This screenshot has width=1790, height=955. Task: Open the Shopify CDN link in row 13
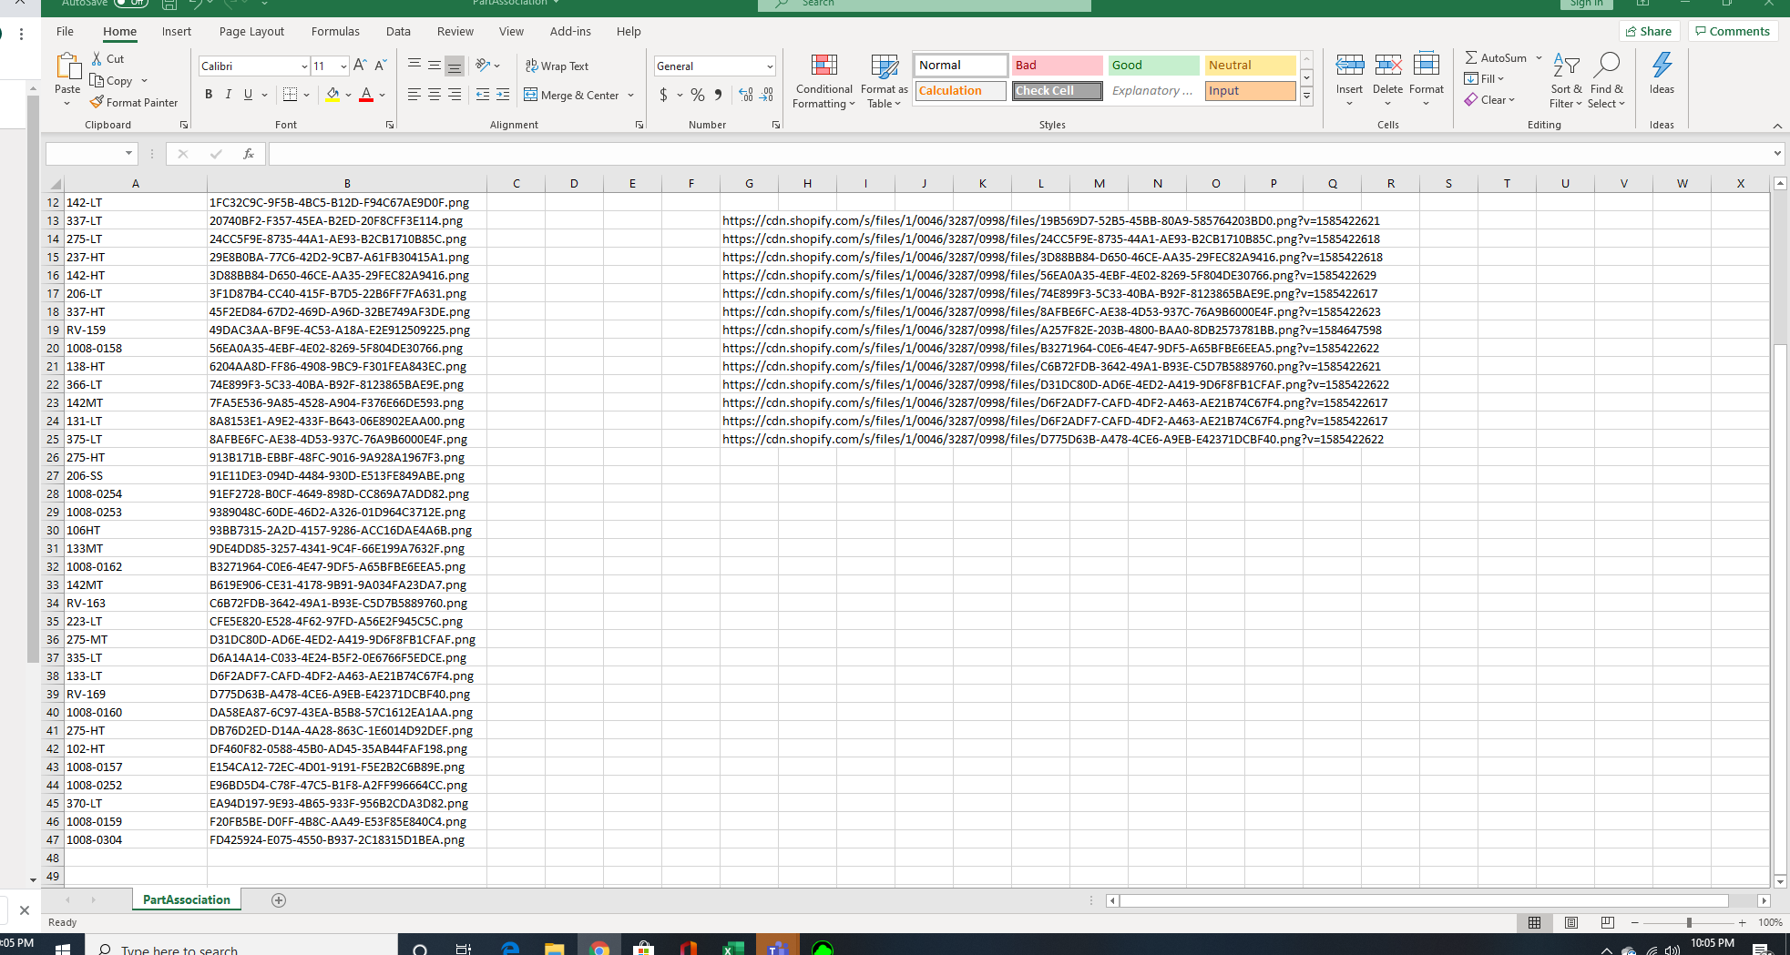click(x=1048, y=220)
